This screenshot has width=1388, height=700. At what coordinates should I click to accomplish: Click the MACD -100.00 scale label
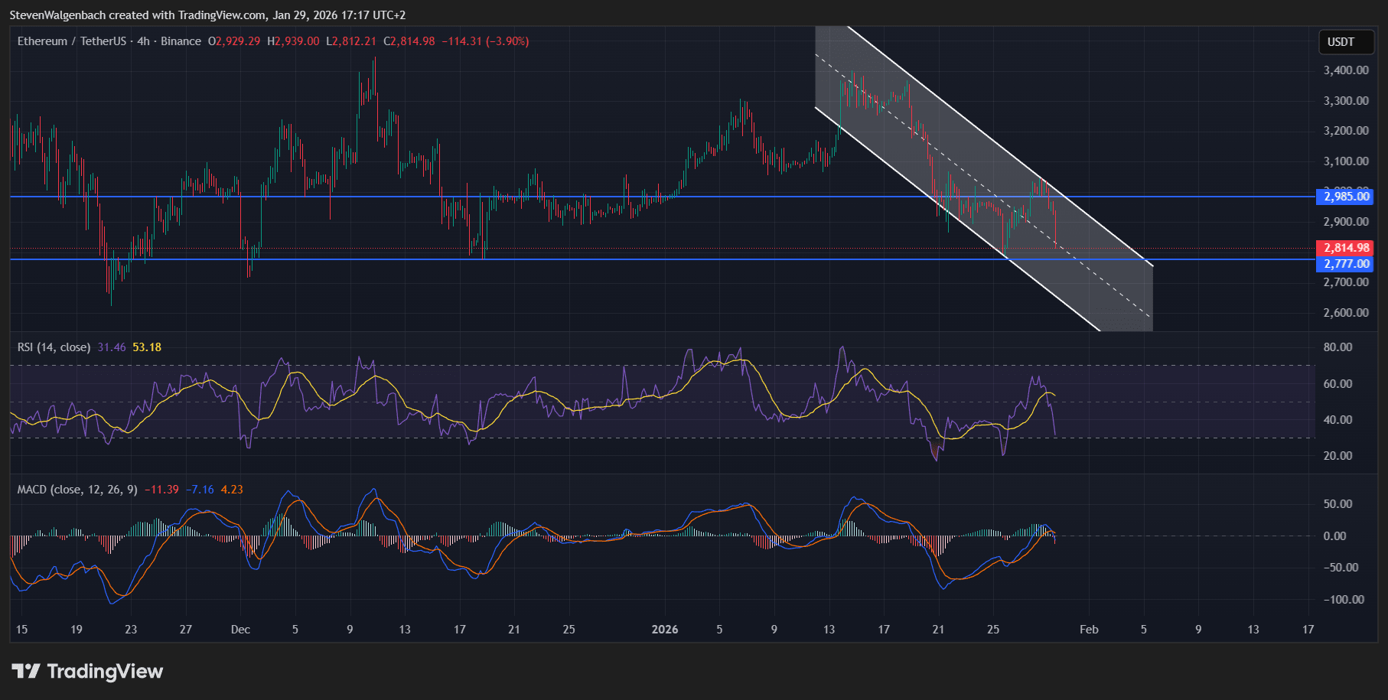[1343, 600]
